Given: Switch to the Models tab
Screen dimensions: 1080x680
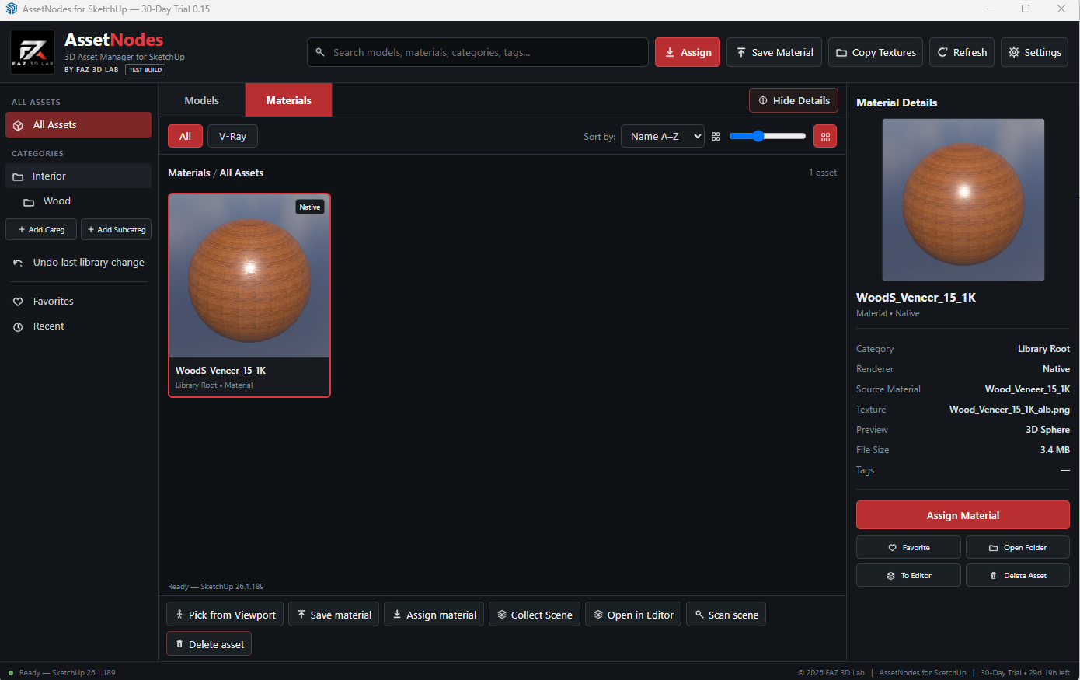Looking at the screenshot, I should (x=202, y=100).
